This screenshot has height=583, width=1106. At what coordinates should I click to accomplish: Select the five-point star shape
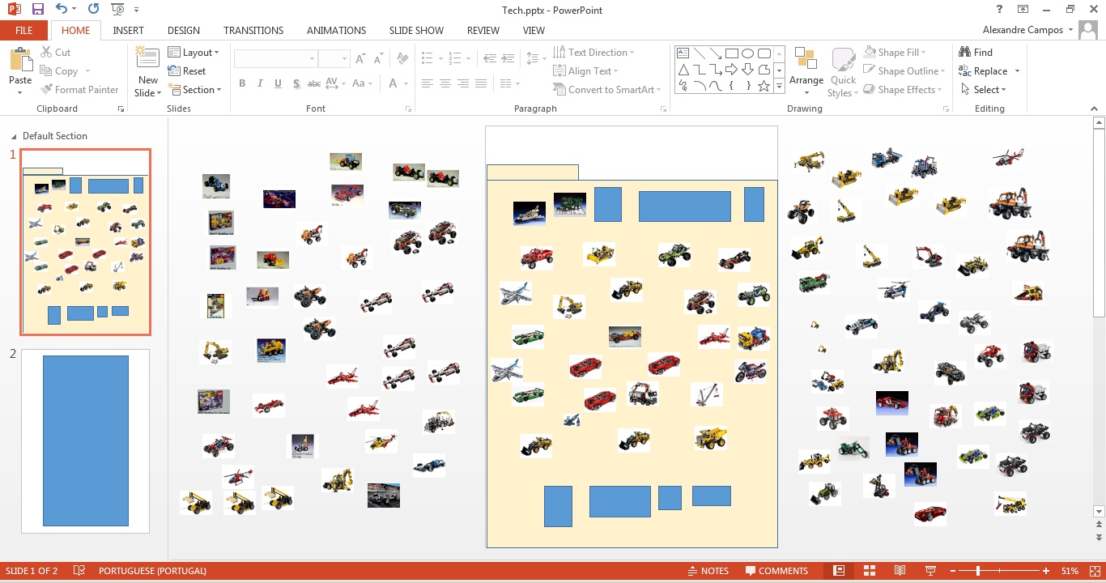point(764,85)
